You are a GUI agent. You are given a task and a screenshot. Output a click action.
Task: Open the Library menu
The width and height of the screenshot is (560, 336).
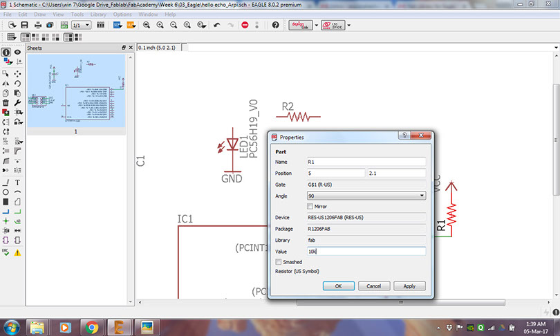[98, 15]
